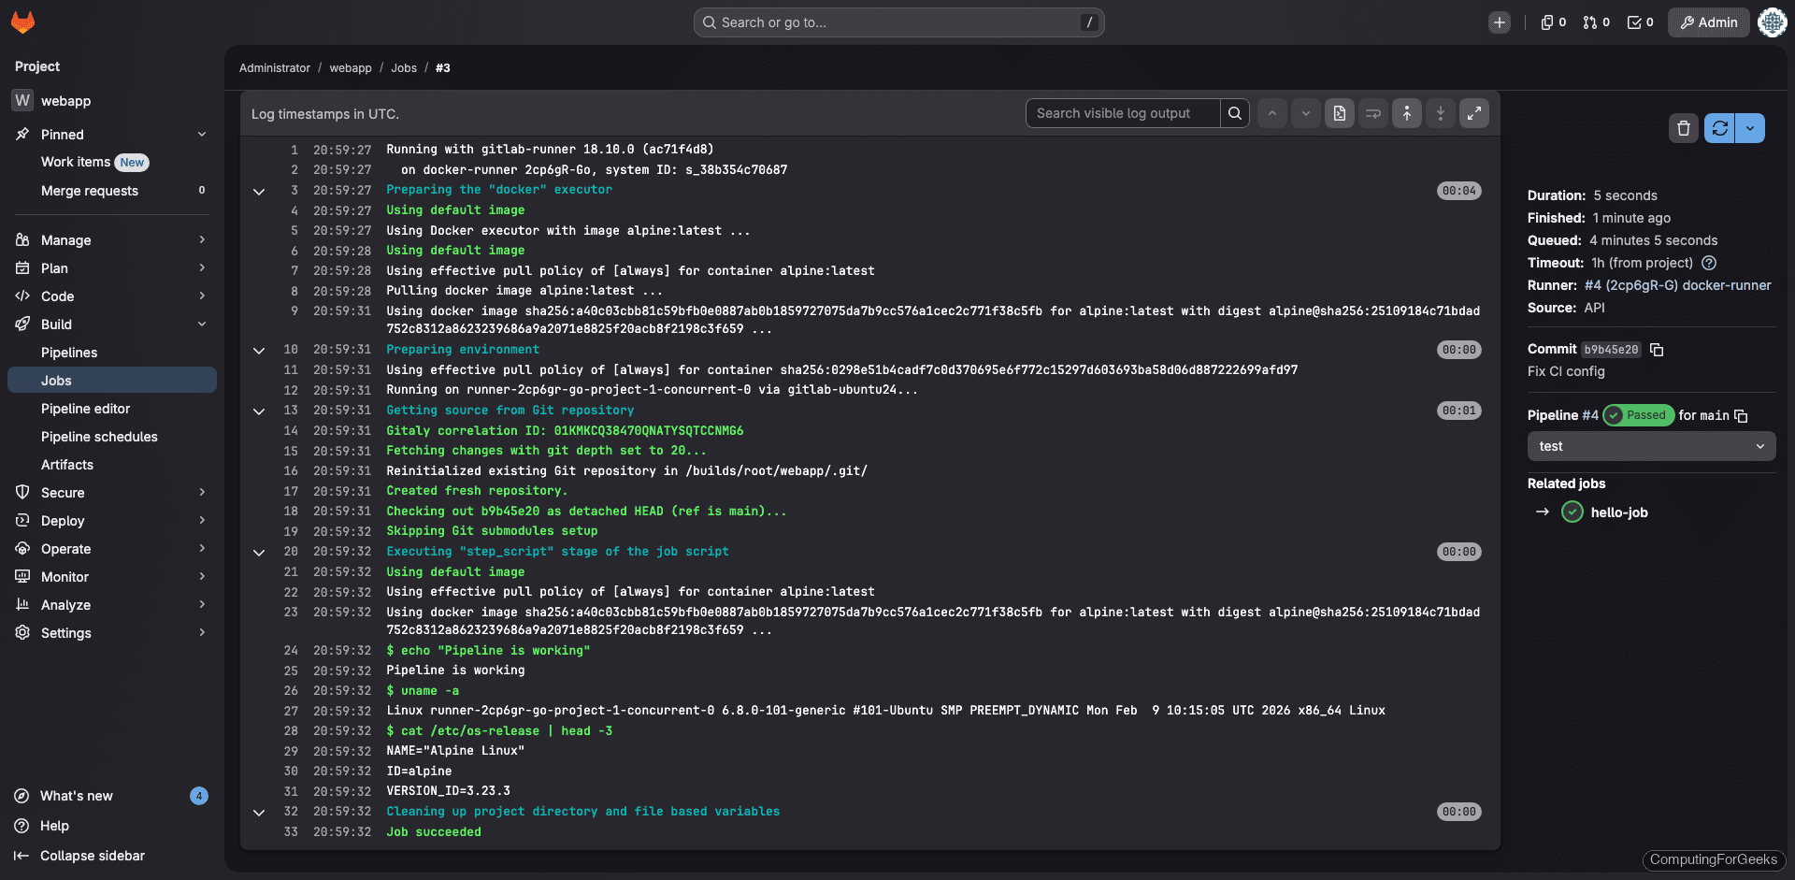Open the raw job log
1795x880 pixels.
[x=1339, y=113]
